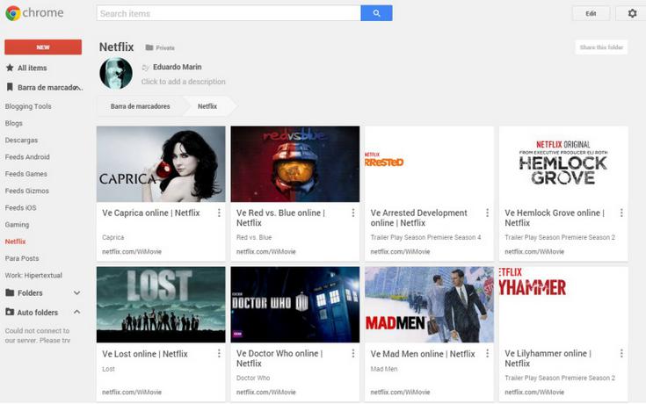Click the Chrome logo icon
646x404 pixels.
(13, 13)
